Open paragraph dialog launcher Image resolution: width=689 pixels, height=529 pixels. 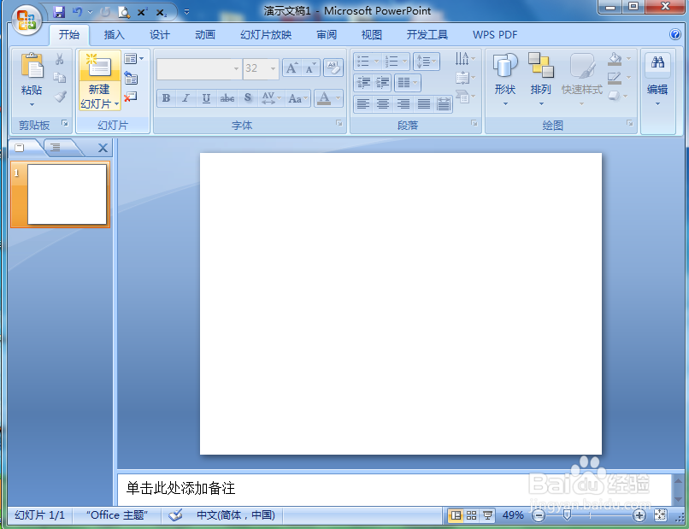474,123
